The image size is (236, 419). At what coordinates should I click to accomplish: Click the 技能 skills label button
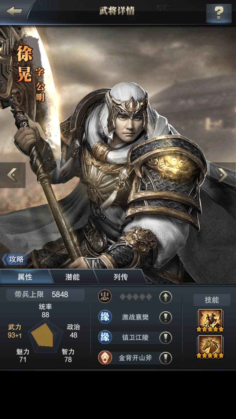[212, 300]
